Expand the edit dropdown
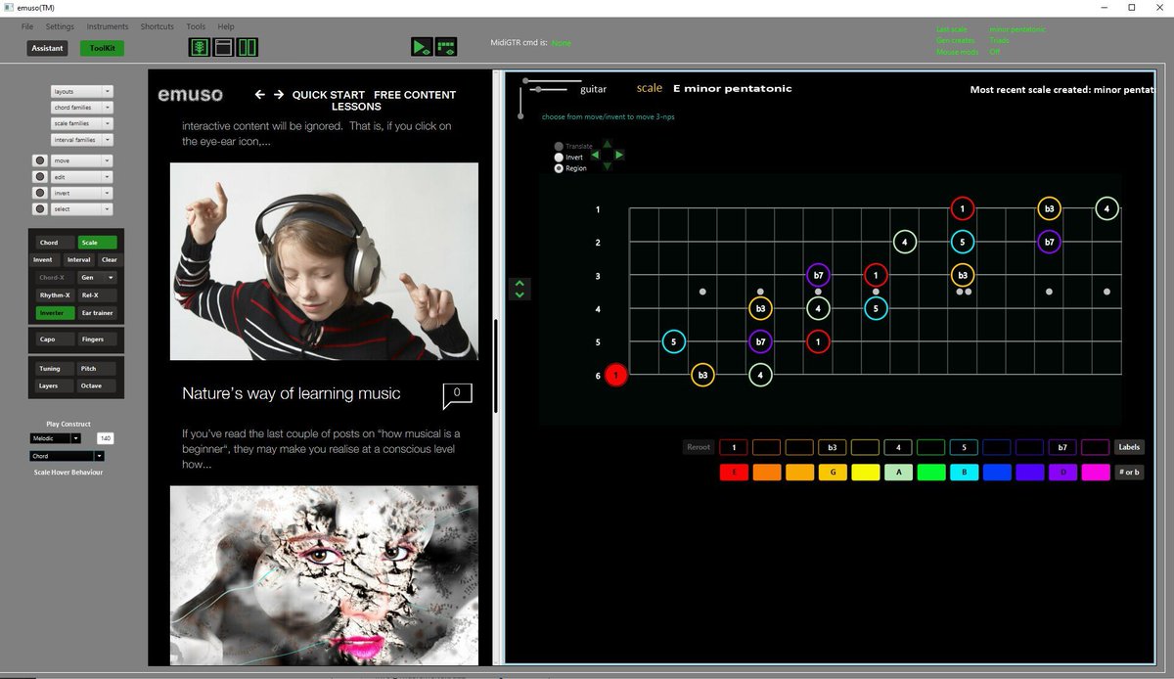Screen dimensions: 1174x679 81,177
